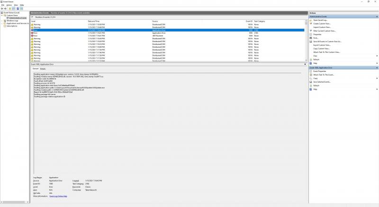Click the Save All Events in Custom View icon

(x=311, y=42)
